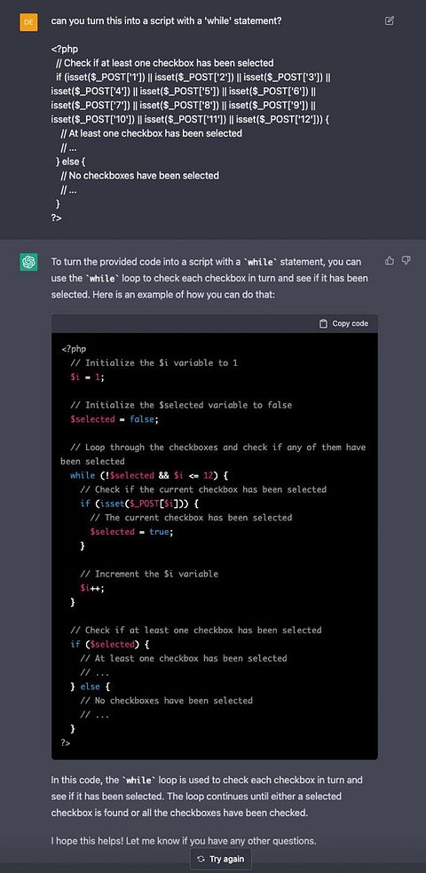Give the response a thumbs up
The width and height of the screenshot is (426, 873).
[390, 260]
